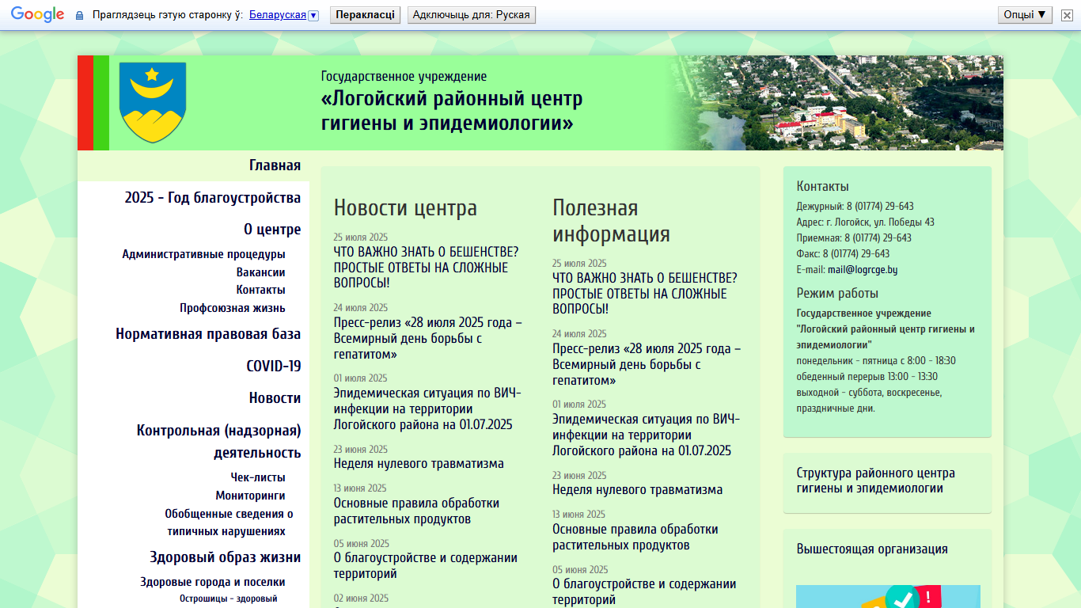Open Здоровый образ жизни menu item
This screenshot has height=608, width=1081.
(x=226, y=557)
